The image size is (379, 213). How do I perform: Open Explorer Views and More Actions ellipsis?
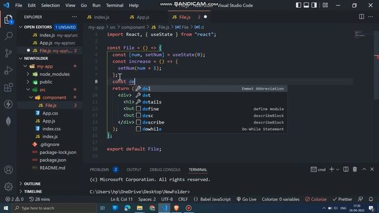74,17
